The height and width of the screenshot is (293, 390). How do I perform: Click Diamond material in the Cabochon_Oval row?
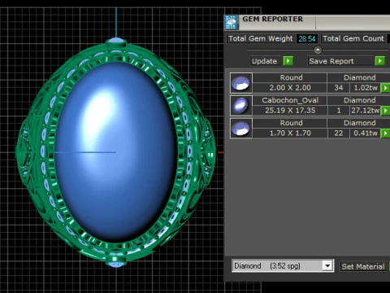pos(359,100)
